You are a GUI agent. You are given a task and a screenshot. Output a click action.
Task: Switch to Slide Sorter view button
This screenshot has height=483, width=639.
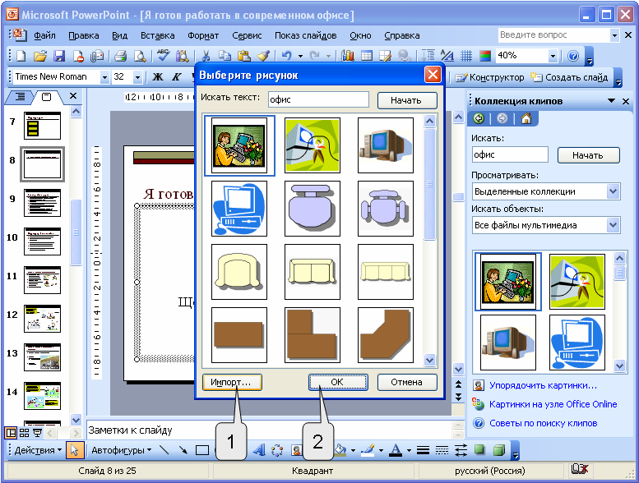25,433
